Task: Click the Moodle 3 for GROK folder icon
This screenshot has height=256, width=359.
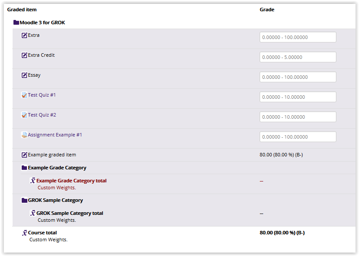Action: tap(16, 23)
